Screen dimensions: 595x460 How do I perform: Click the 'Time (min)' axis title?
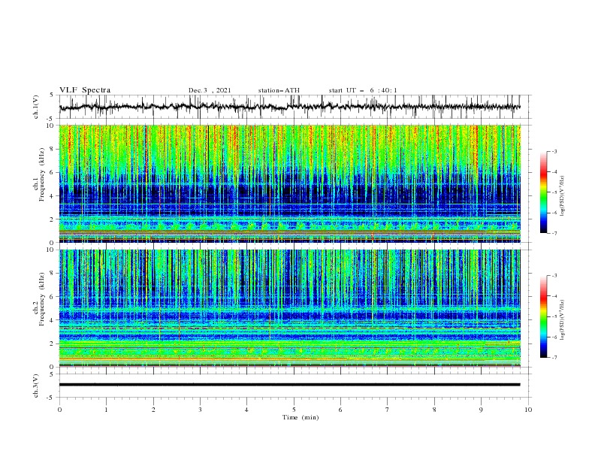[x=301, y=417]
